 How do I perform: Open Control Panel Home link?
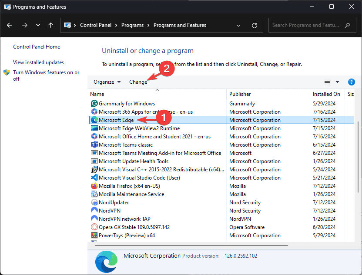[37, 47]
